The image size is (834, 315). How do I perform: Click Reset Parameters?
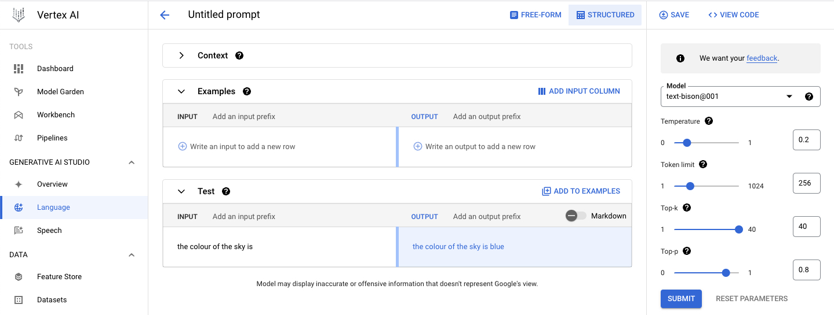(x=752, y=299)
